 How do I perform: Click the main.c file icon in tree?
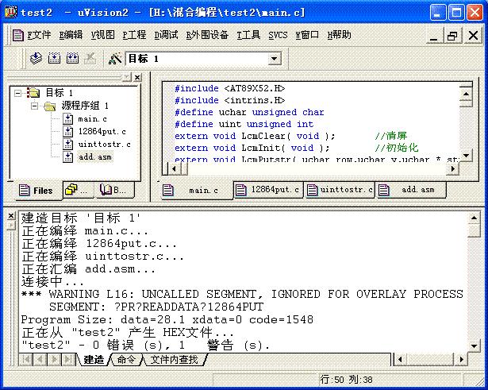pos(68,118)
